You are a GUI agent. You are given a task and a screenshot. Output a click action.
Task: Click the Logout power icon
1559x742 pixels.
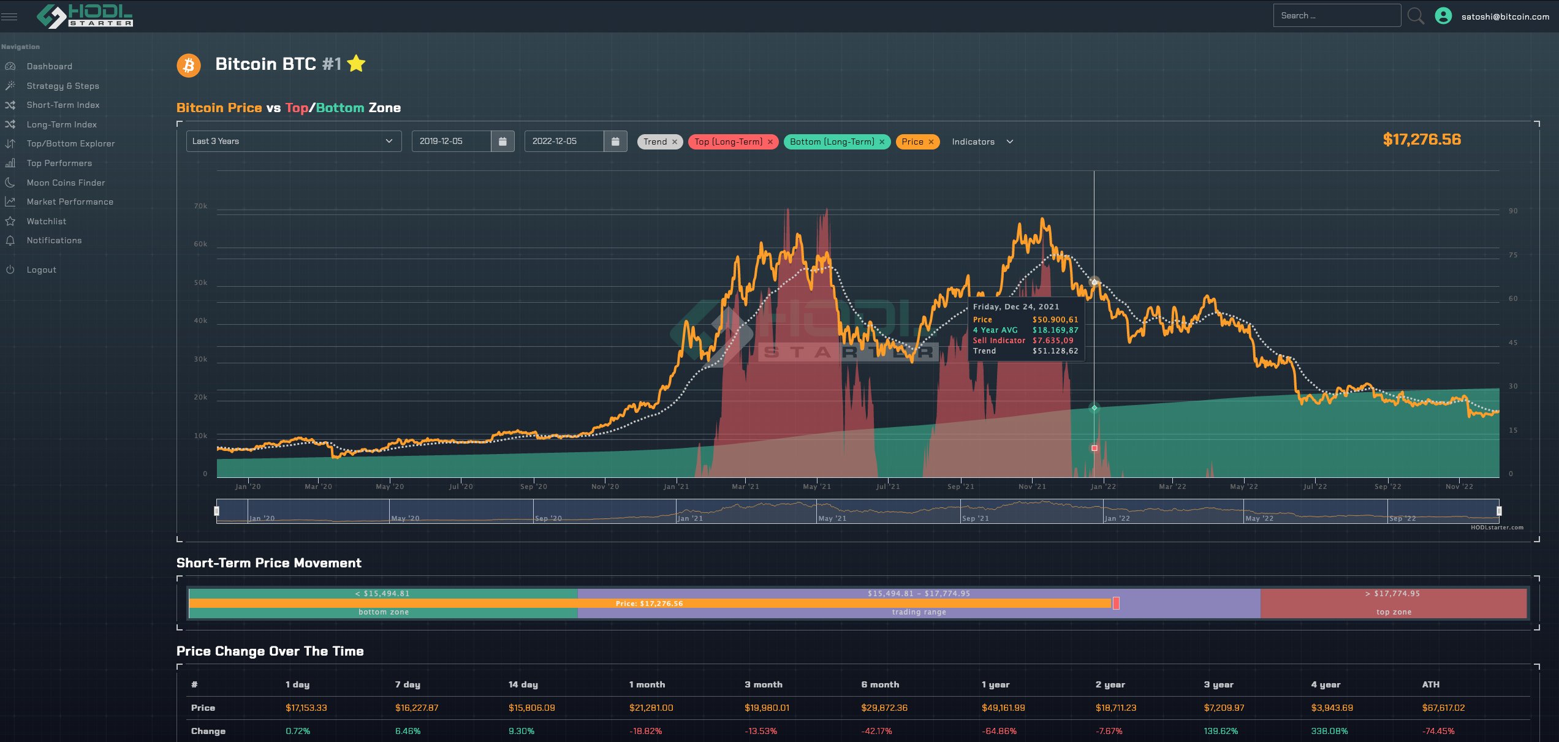(x=10, y=270)
